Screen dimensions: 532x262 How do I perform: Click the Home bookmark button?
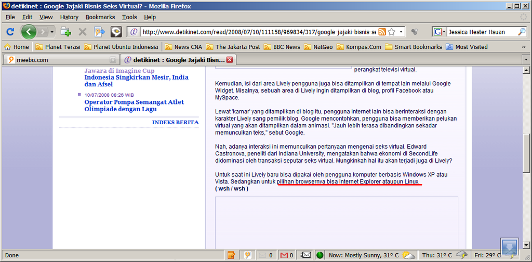(16, 47)
